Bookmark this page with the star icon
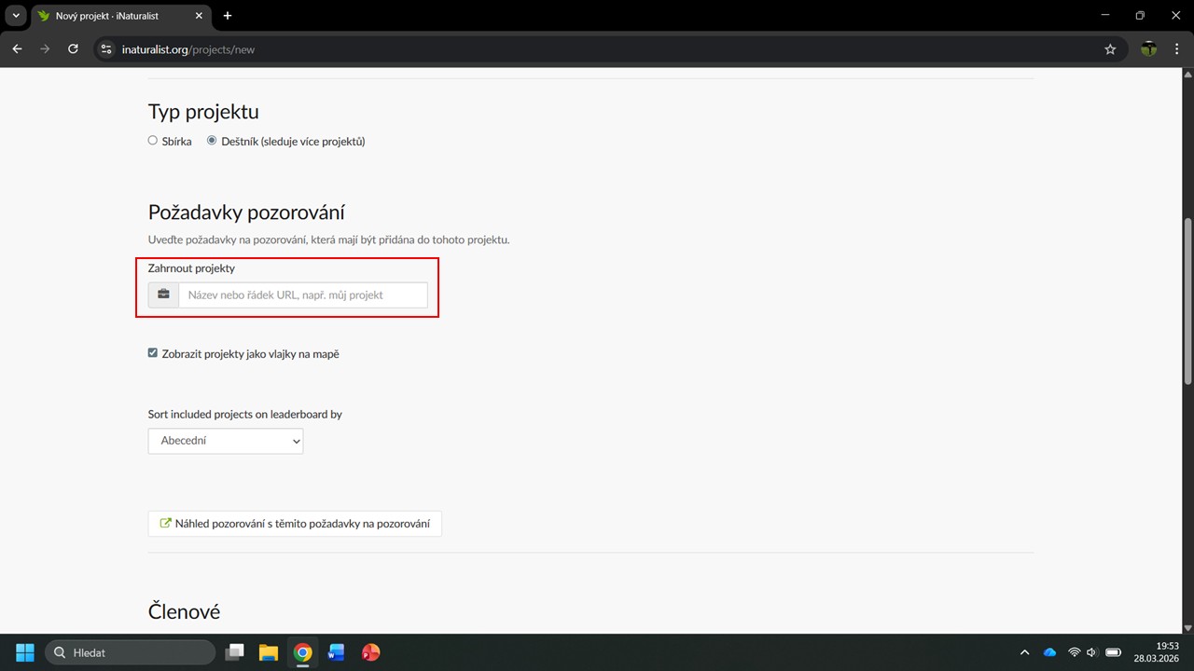1194x671 pixels. click(x=1110, y=49)
